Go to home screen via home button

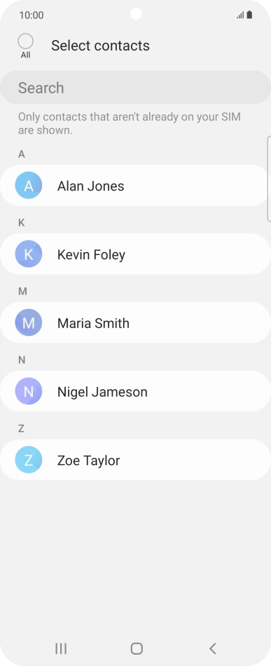(x=137, y=648)
